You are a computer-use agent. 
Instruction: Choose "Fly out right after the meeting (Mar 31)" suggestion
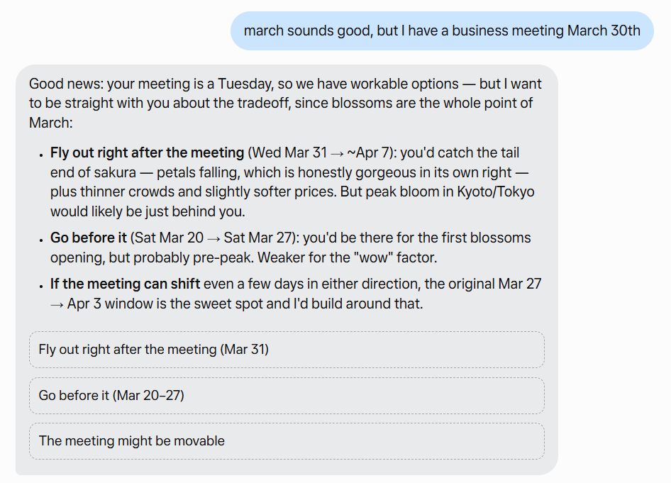287,350
